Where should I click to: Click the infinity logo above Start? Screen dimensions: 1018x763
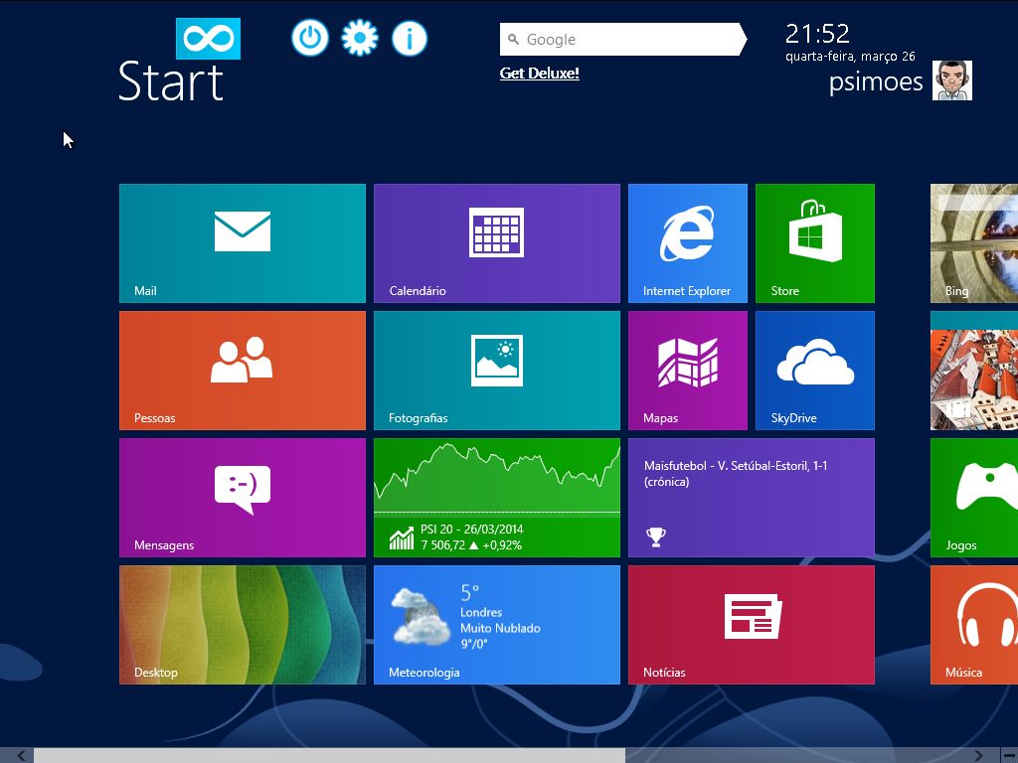tap(208, 39)
